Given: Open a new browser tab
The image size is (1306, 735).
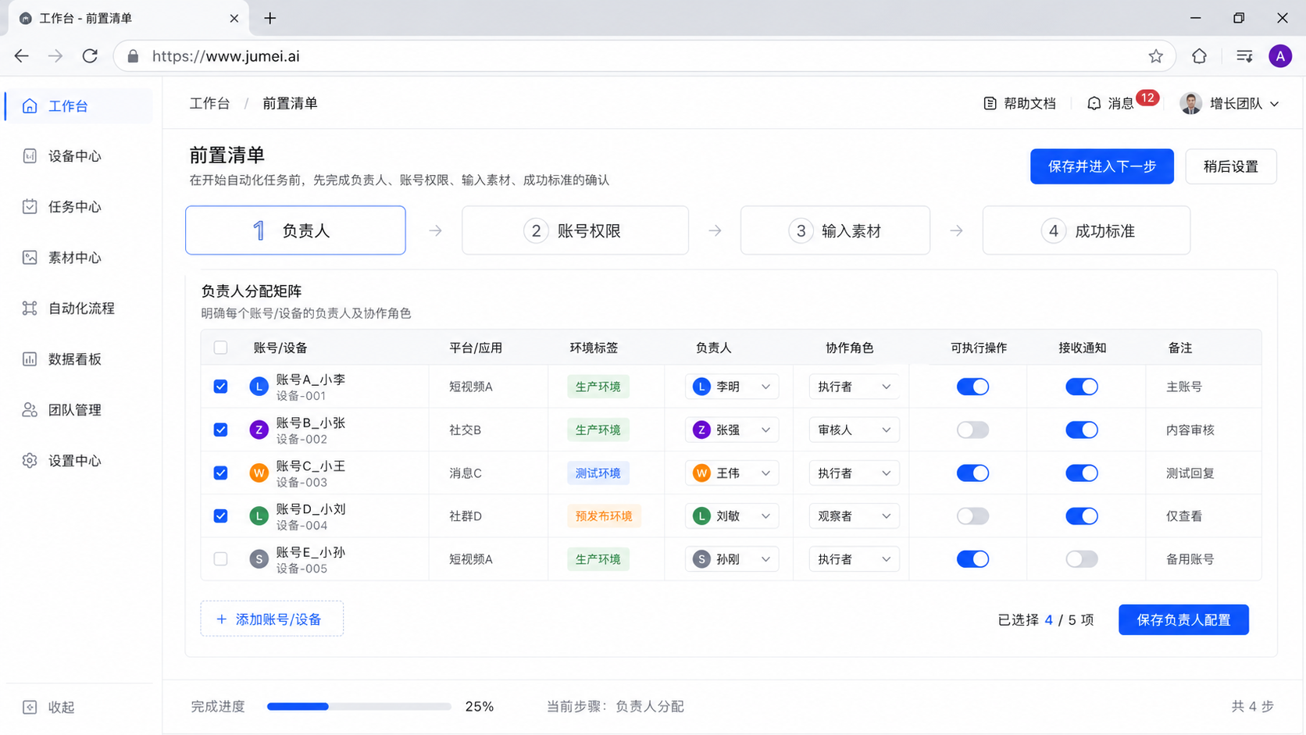Looking at the screenshot, I should coord(270,18).
